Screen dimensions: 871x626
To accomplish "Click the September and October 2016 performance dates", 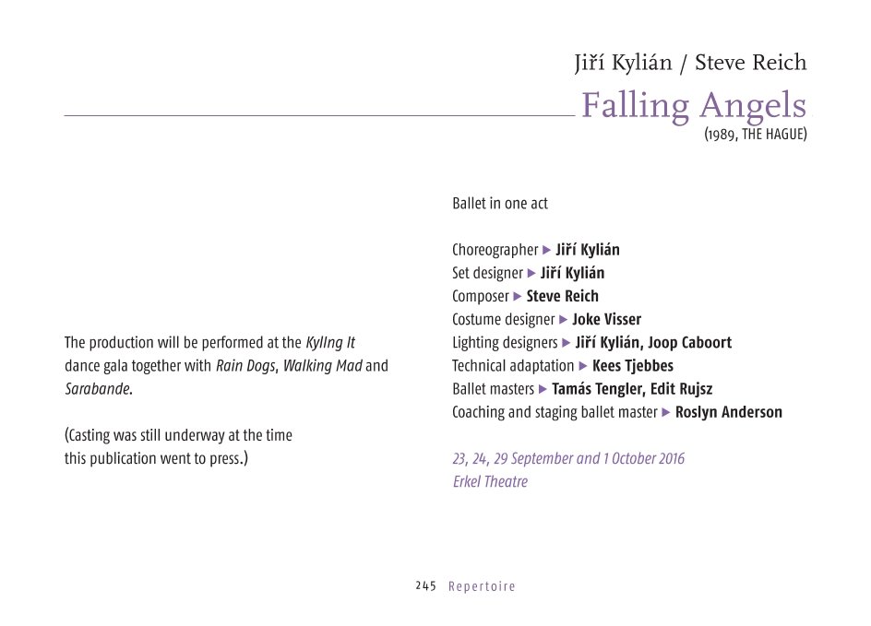I will (568, 458).
